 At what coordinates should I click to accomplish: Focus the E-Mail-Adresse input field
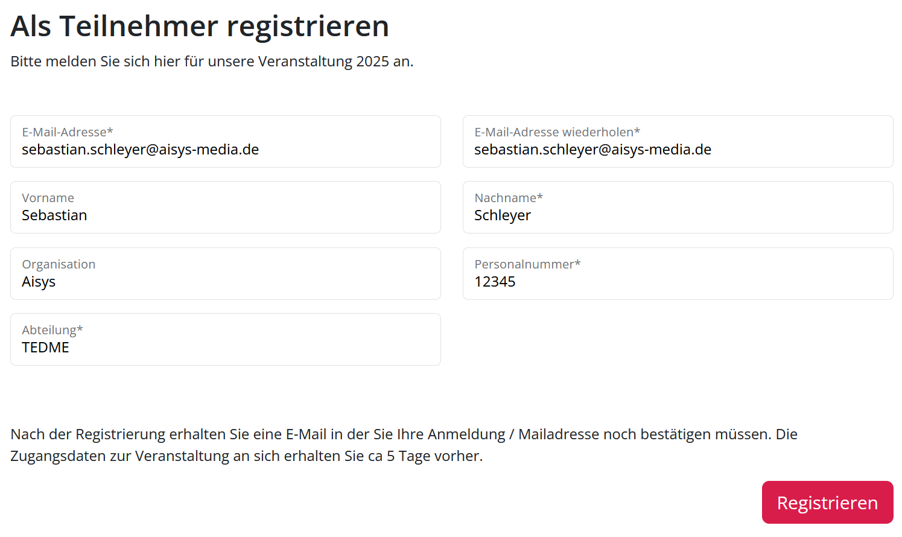[x=225, y=149]
